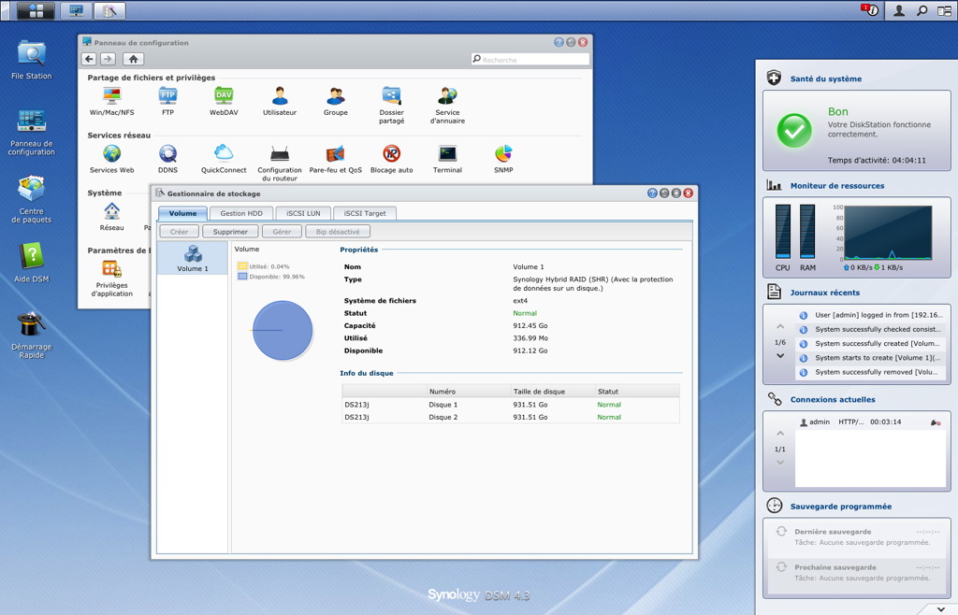Screen dimensions: 958x615
Task: Click the yellow Utilisé legend swatch
Action: [x=242, y=266]
